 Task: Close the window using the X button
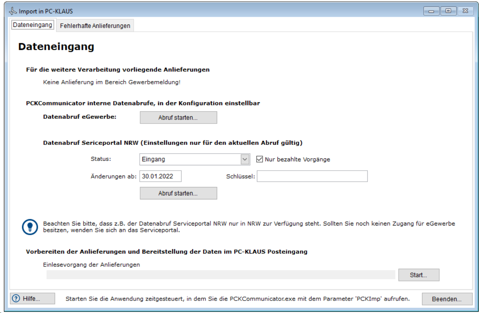pos(465,11)
